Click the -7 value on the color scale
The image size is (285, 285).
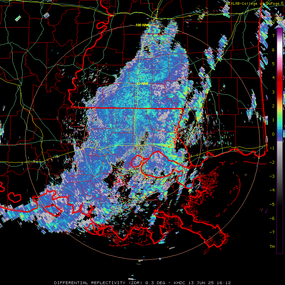pyautogui.click(x=272, y=232)
